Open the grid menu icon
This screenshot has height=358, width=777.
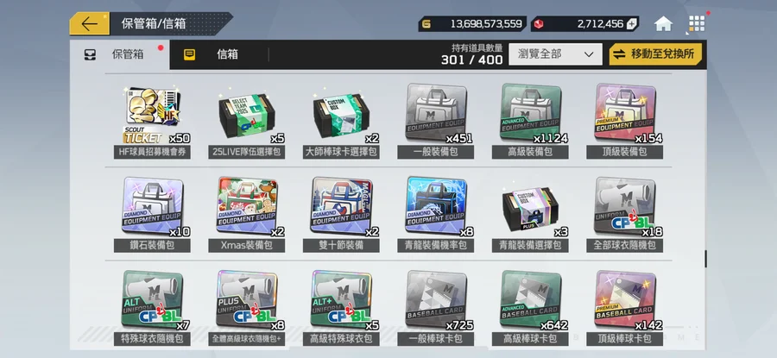coord(697,24)
